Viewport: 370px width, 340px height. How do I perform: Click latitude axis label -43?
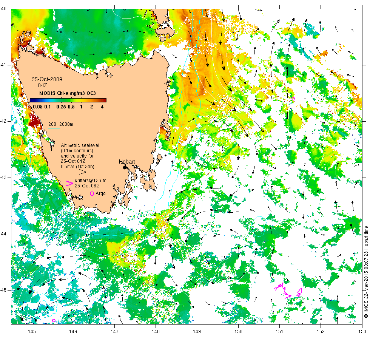(3, 178)
